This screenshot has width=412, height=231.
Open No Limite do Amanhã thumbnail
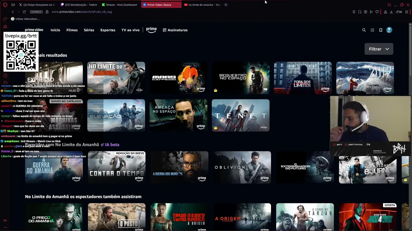click(x=116, y=78)
